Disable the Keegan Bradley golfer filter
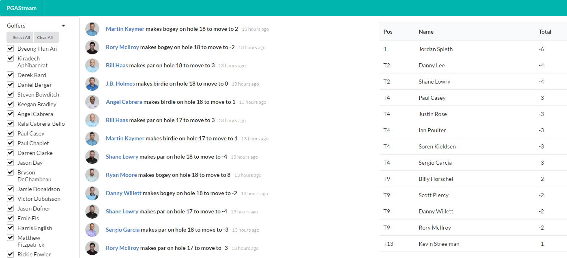 click(x=11, y=104)
